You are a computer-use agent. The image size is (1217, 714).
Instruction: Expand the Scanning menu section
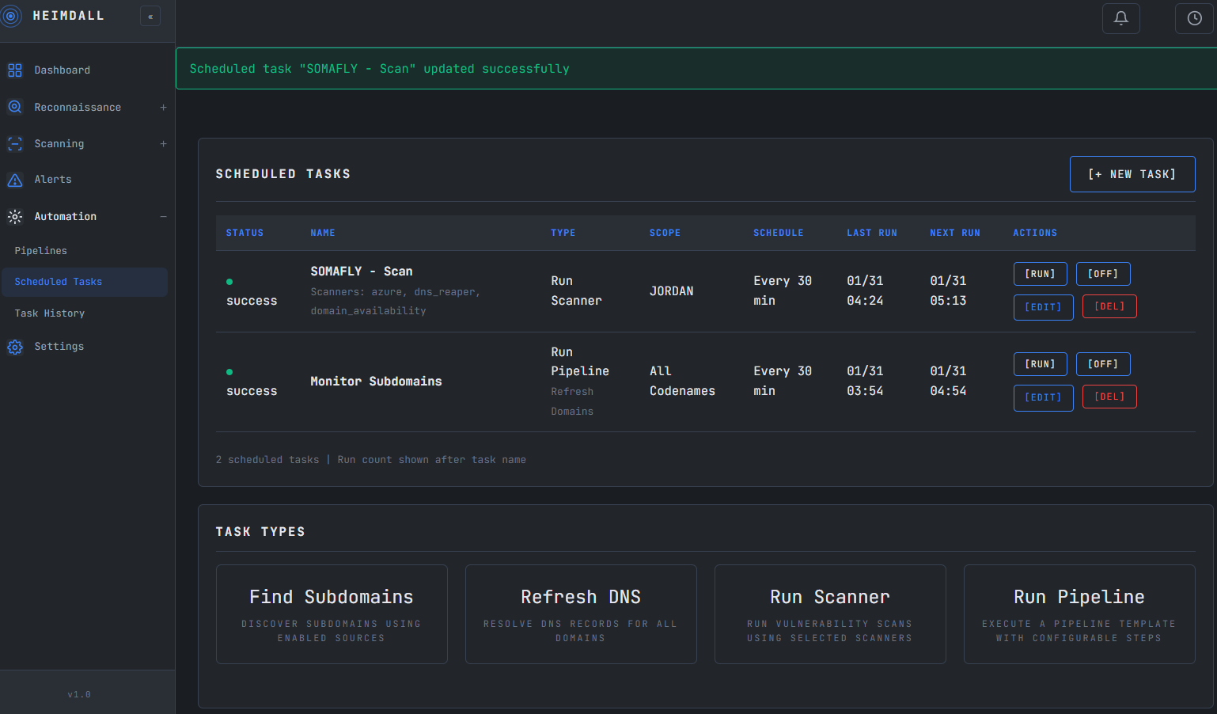163,143
